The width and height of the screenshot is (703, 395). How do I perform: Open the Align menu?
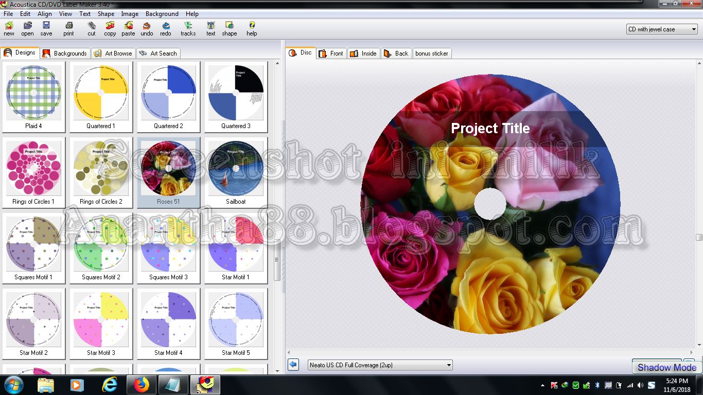[45, 14]
